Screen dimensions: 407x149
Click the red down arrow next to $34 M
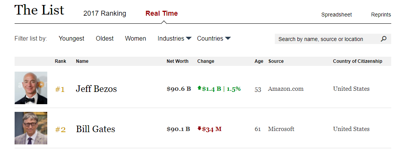tap(199, 129)
